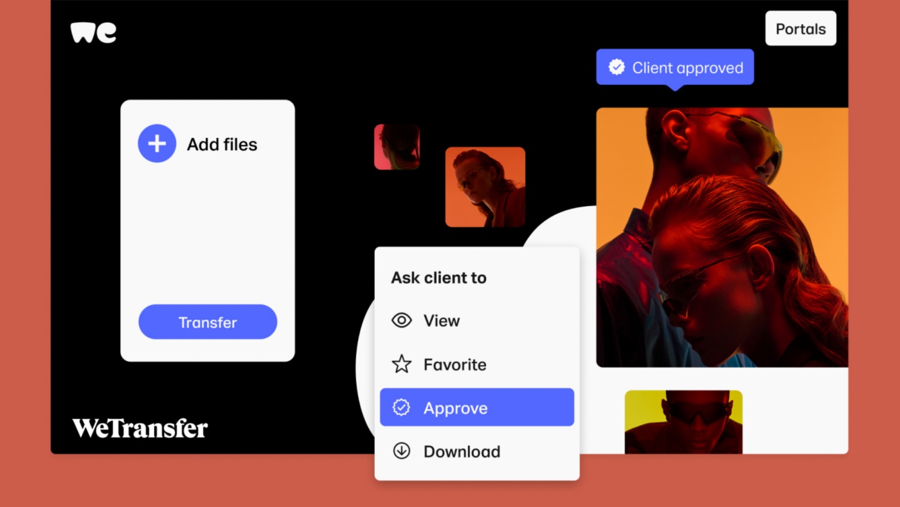Click the check badge icon beside Approve

(x=402, y=407)
